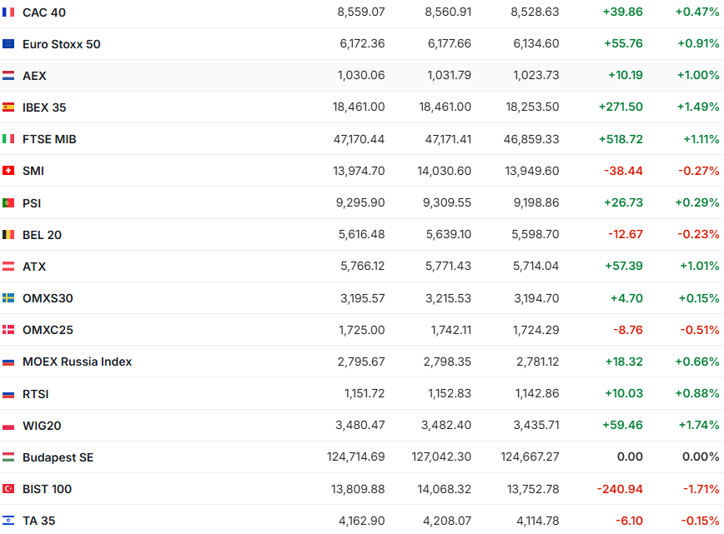Click the Swiss flag icon next to SMI
724x534 pixels.
[8, 171]
